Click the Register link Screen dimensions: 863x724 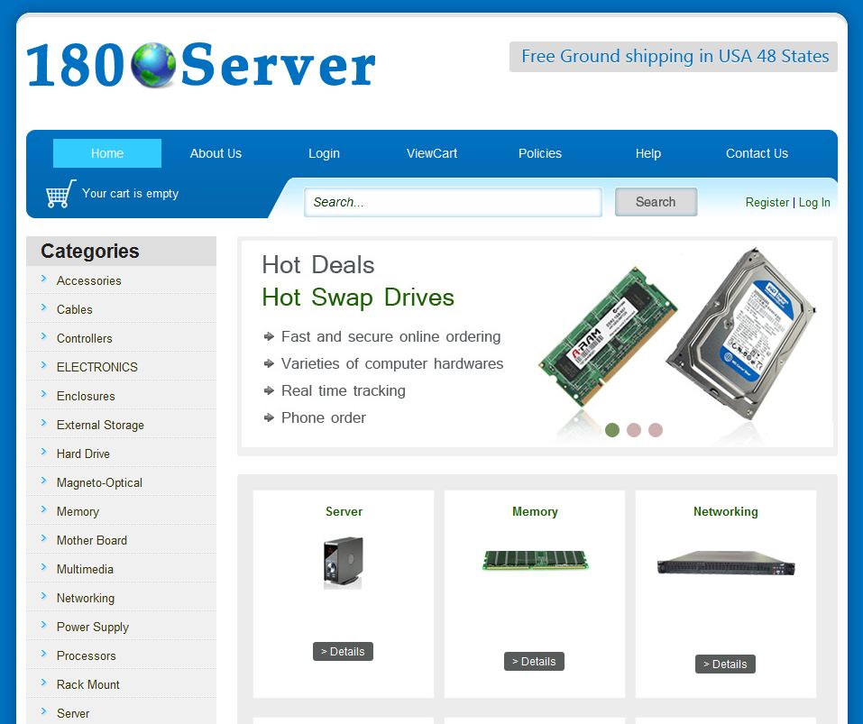(x=767, y=203)
